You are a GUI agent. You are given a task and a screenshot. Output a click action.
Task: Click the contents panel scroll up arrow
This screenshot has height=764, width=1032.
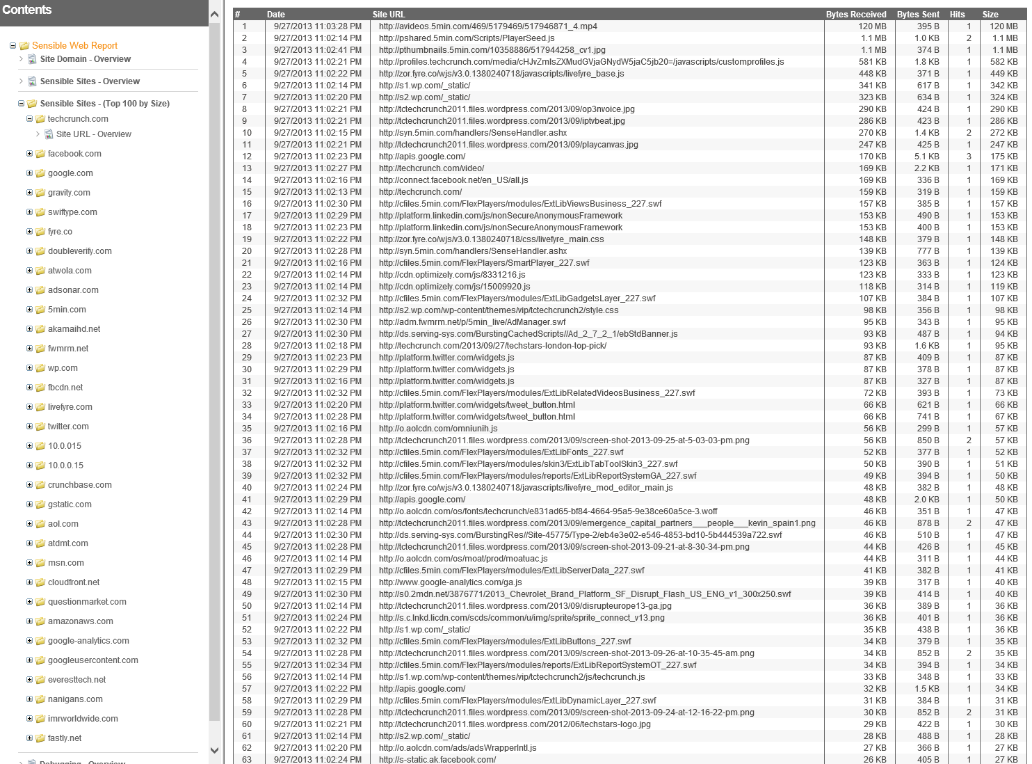(x=214, y=15)
